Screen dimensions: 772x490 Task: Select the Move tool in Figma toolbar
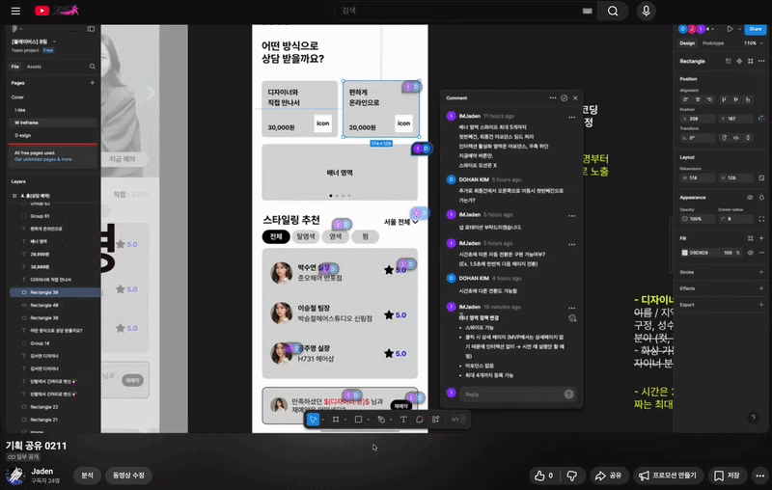click(313, 420)
